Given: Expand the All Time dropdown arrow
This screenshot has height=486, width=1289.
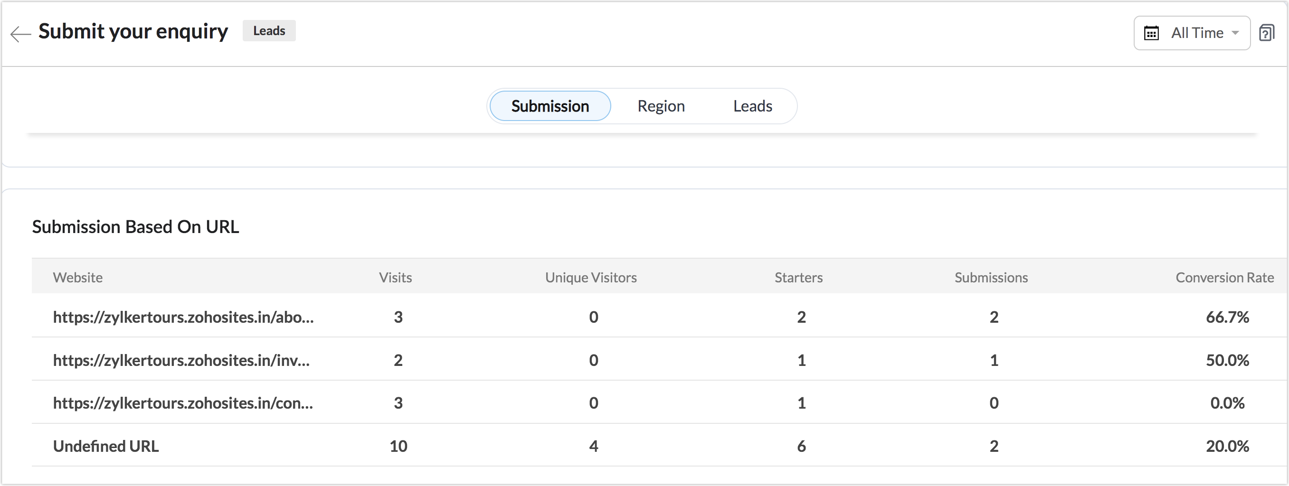Looking at the screenshot, I should [x=1235, y=33].
